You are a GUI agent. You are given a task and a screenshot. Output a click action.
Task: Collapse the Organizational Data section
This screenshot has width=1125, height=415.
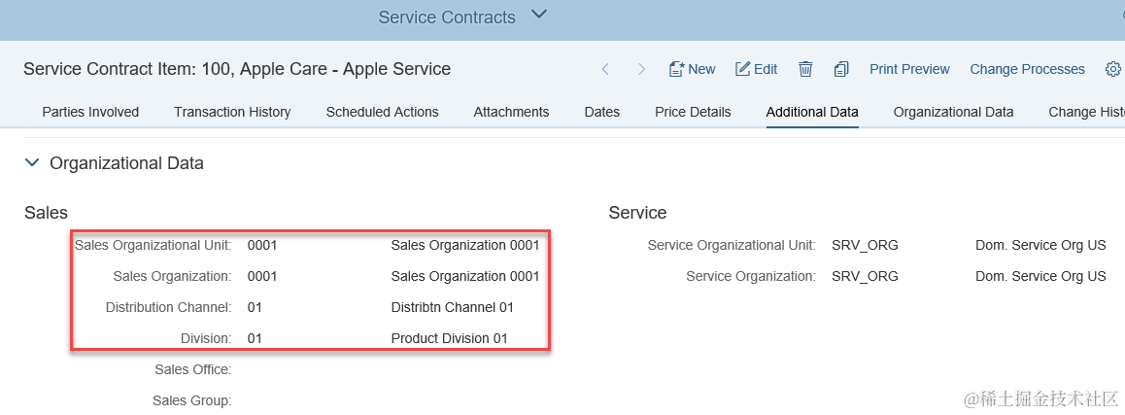click(31, 163)
